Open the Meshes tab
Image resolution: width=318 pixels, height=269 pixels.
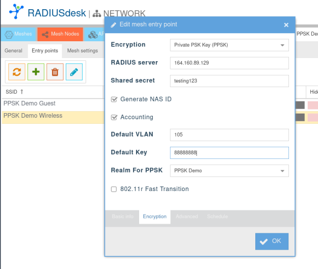coord(18,34)
